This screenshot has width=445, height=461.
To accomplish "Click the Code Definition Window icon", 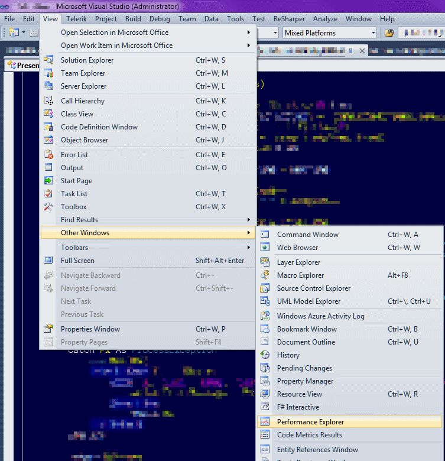I will [x=48, y=126].
